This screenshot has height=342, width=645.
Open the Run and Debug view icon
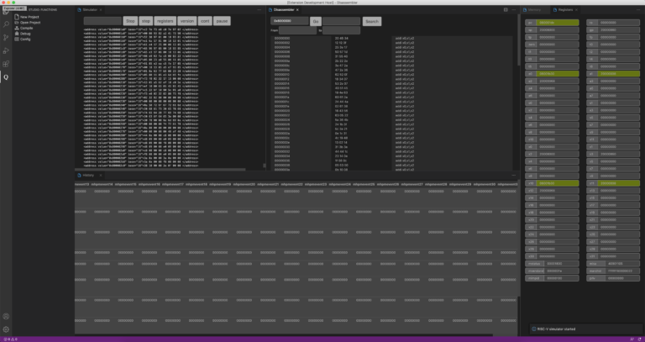[x=6, y=50]
